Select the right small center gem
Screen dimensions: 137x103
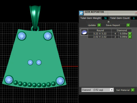(39, 62)
